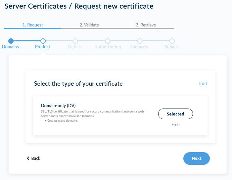Select the Authorization step circle

point(108,41)
